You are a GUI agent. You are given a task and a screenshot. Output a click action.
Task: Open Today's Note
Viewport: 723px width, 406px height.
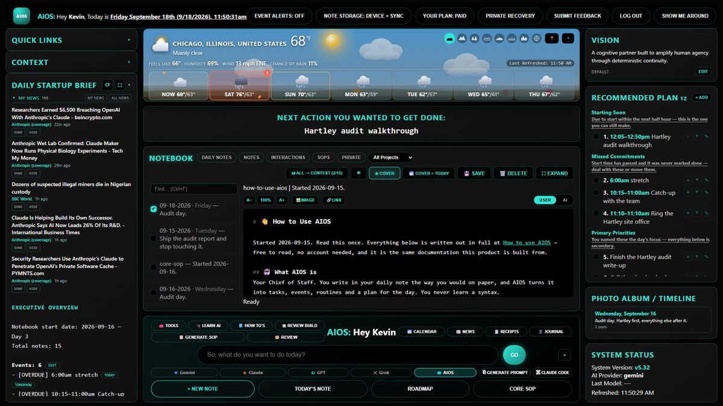click(x=313, y=389)
